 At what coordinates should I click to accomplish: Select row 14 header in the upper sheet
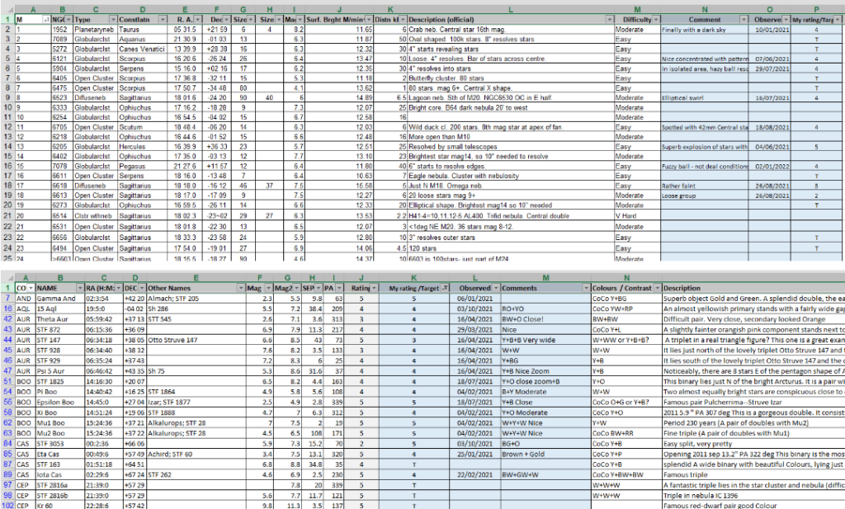[x=7, y=147]
